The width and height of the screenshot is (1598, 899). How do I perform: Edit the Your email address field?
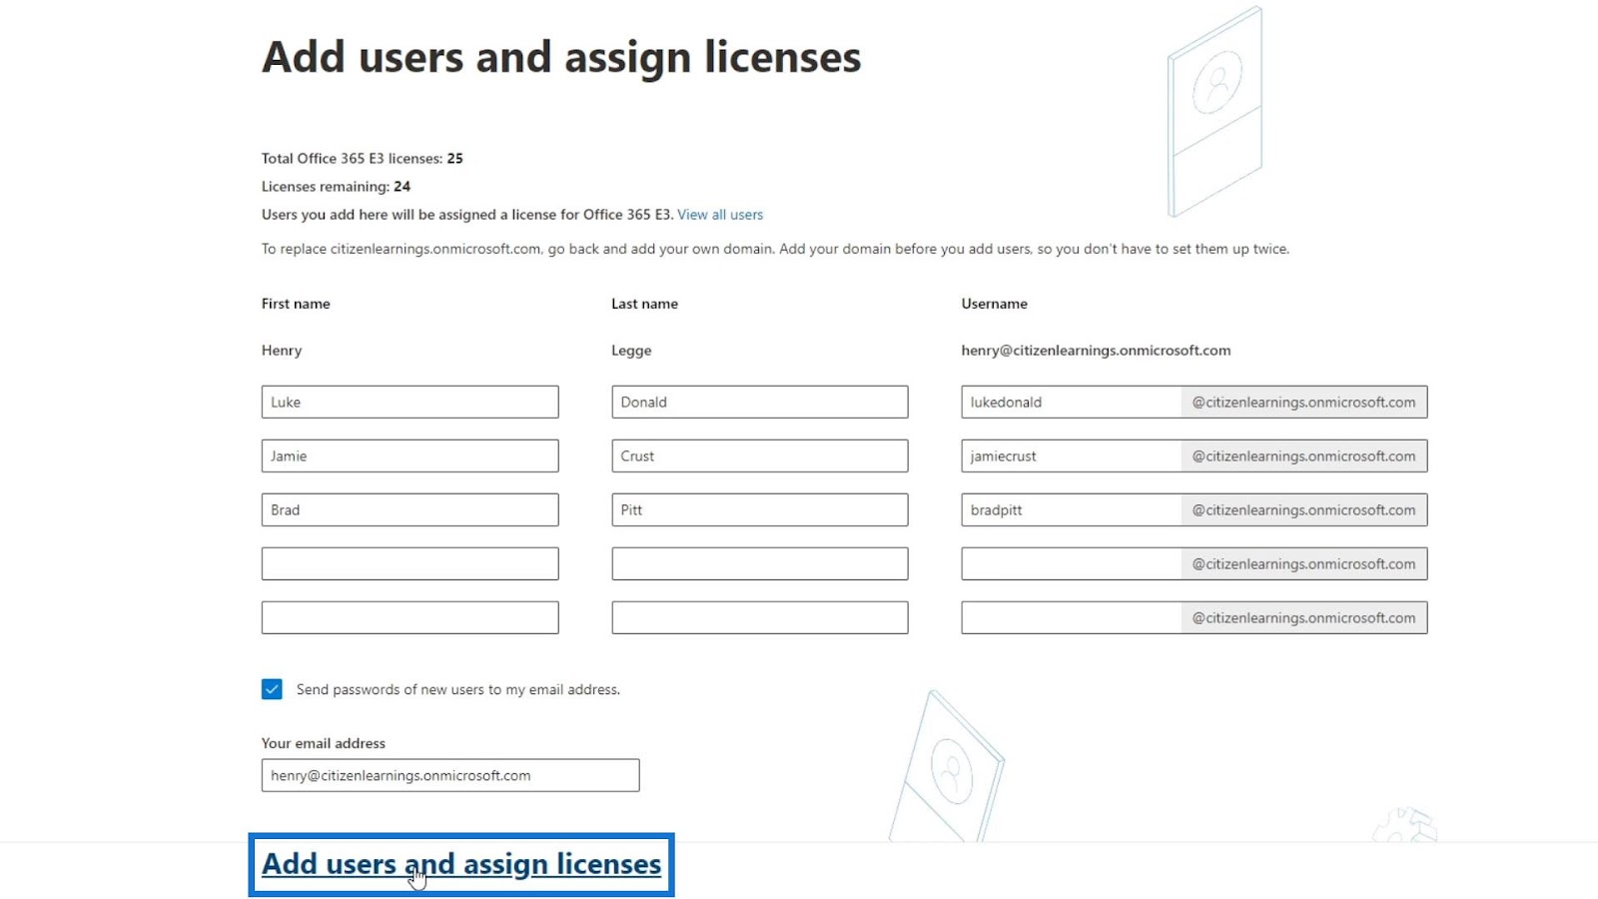450,776
